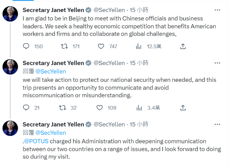Click the first tweet's author name
Screen dimensions: 234x164
click(53, 9)
